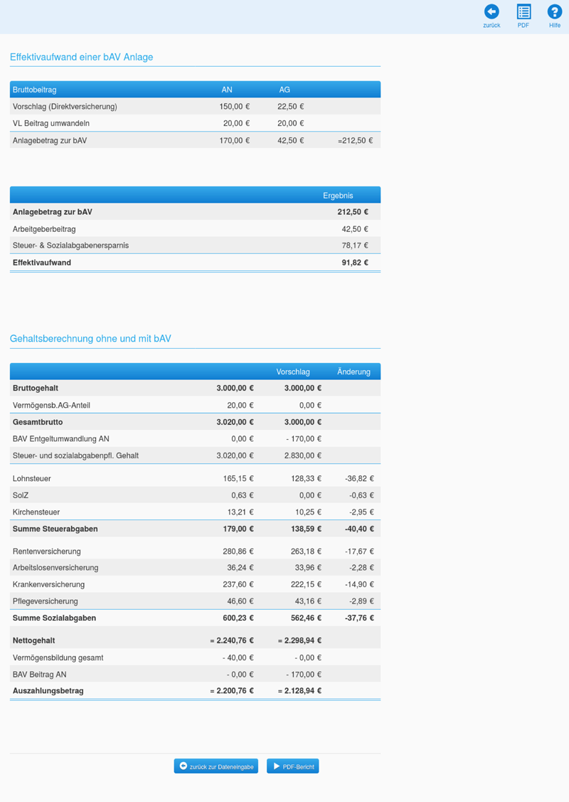The width and height of the screenshot is (569, 802).
Task: Select the Lohnsteuer row
Action: (x=196, y=479)
